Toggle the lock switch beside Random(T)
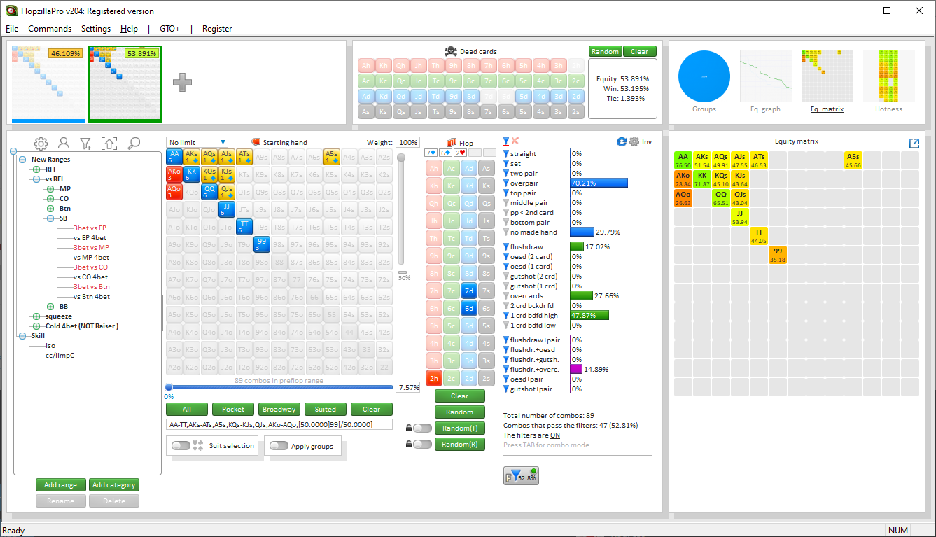The width and height of the screenshot is (936, 537). coord(422,428)
